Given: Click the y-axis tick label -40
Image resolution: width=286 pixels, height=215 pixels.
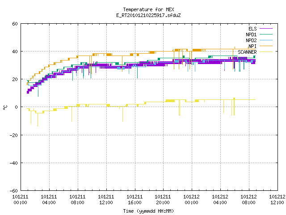Looking at the screenshot, I should [14, 163].
